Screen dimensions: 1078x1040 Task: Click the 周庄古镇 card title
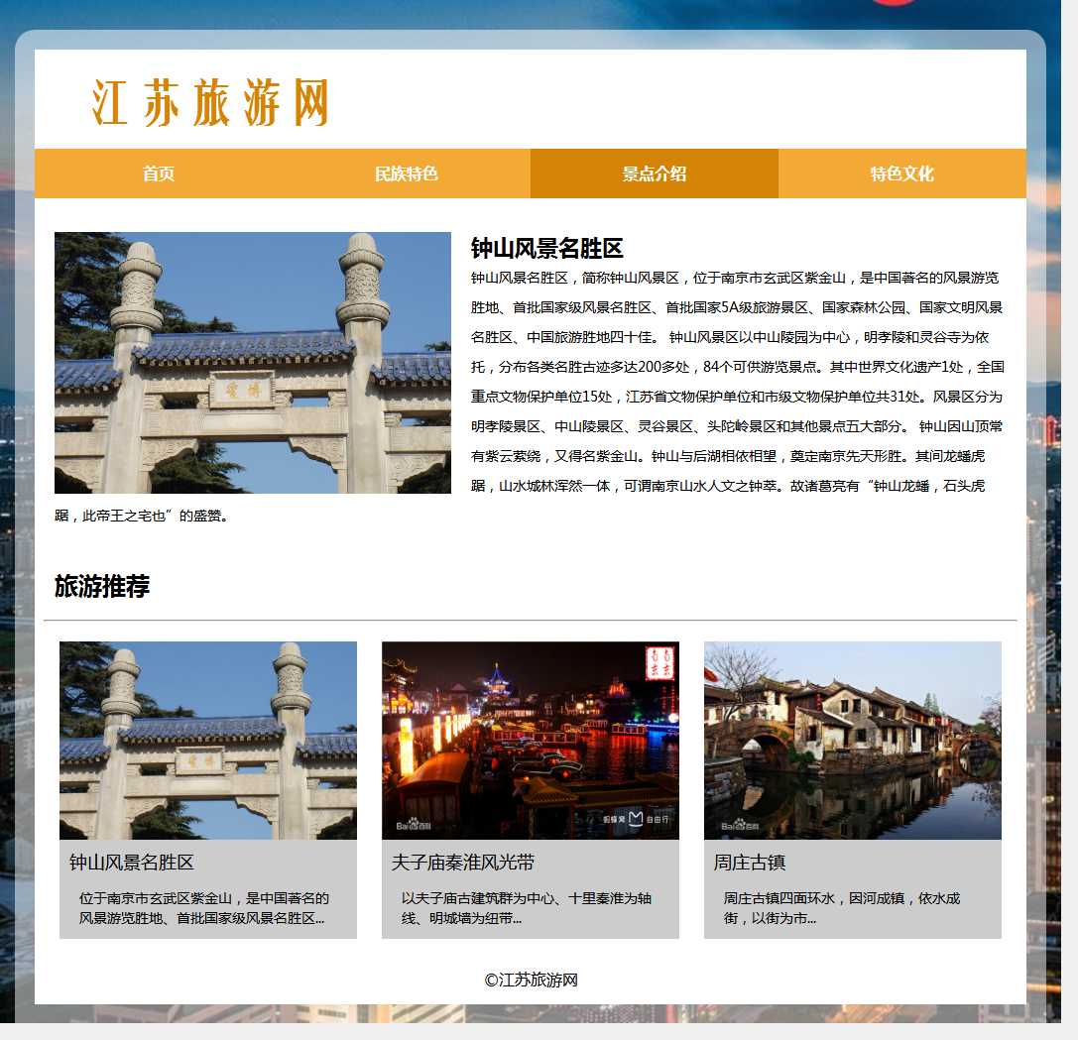[x=750, y=863]
